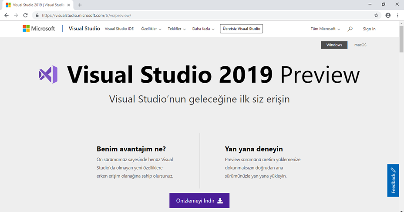
Task: Bookmark this page with the star icon
Action: [x=376, y=16]
